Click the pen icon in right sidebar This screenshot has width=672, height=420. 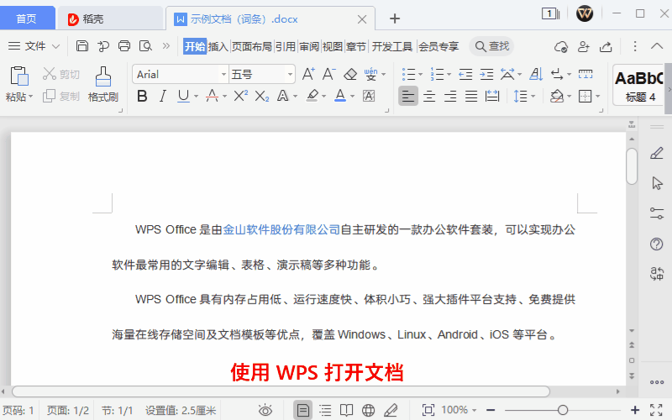[657, 154]
